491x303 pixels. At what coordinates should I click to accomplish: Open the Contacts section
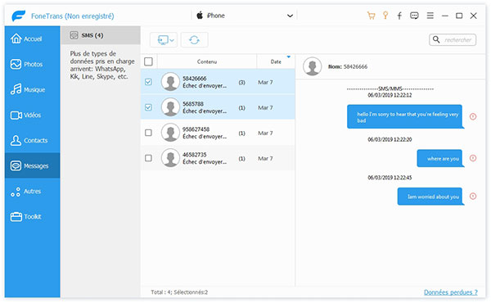[x=32, y=140]
